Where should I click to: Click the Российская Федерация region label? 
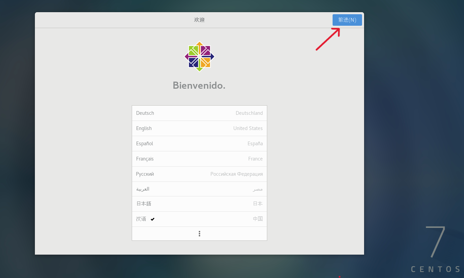pos(237,174)
